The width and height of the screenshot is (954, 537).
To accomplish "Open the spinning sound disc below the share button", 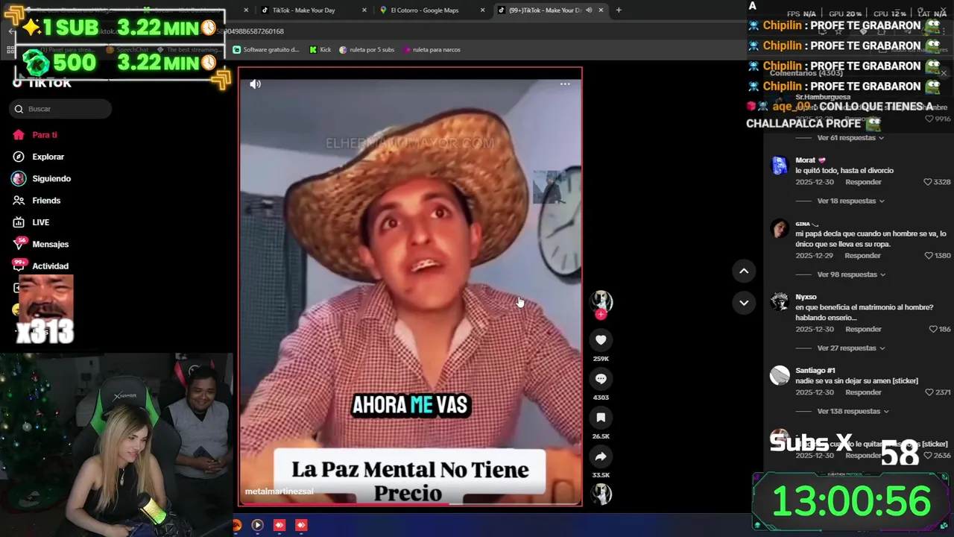I will (601, 494).
